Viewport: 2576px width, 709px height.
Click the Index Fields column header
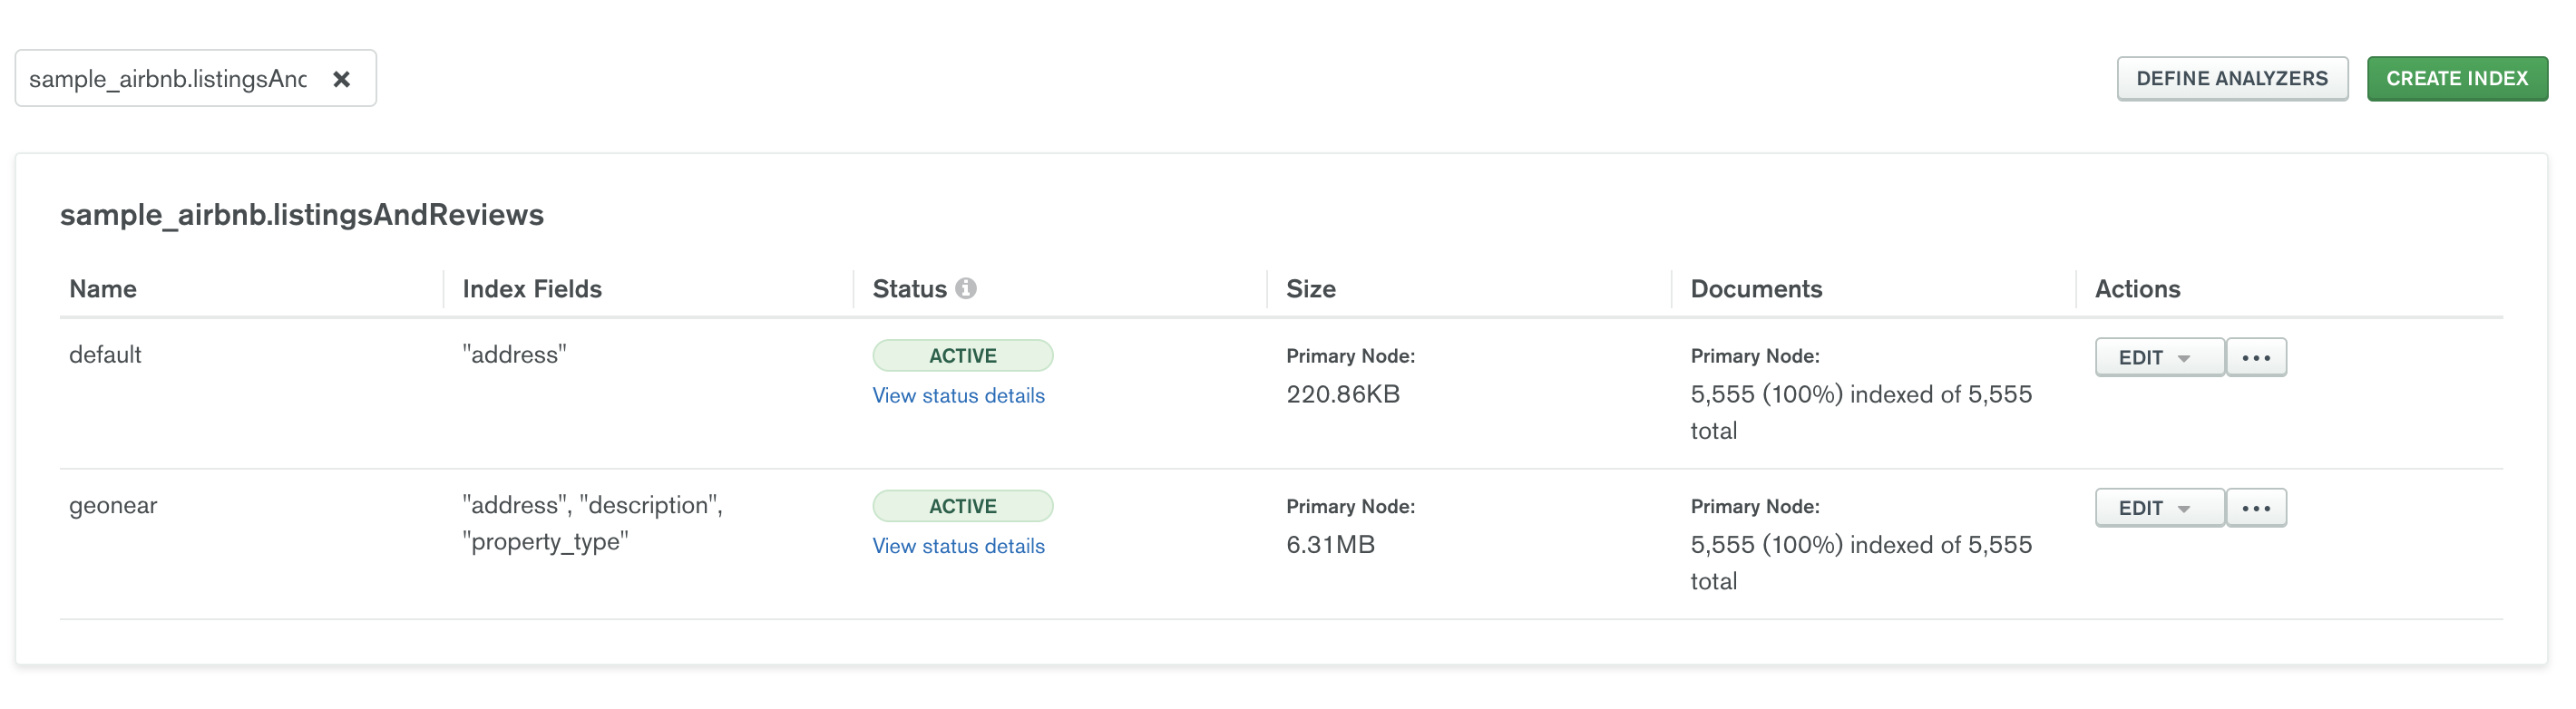click(532, 289)
